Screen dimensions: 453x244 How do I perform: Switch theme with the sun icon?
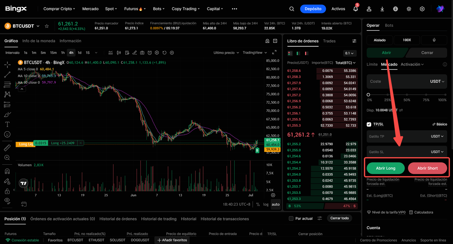click(409, 9)
